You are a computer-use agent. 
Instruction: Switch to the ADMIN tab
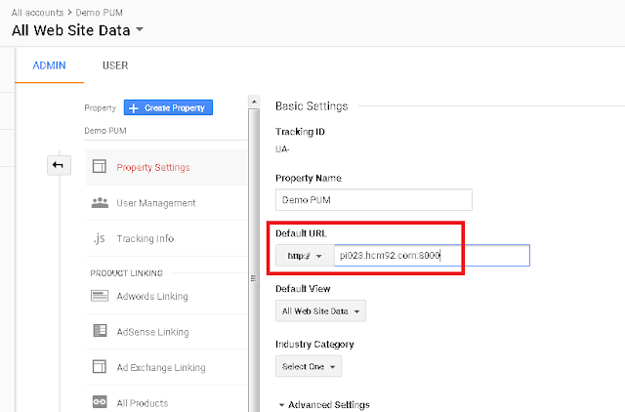pos(48,65)
